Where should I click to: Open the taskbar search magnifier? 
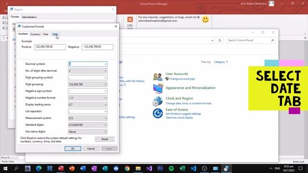coord(16,168)
